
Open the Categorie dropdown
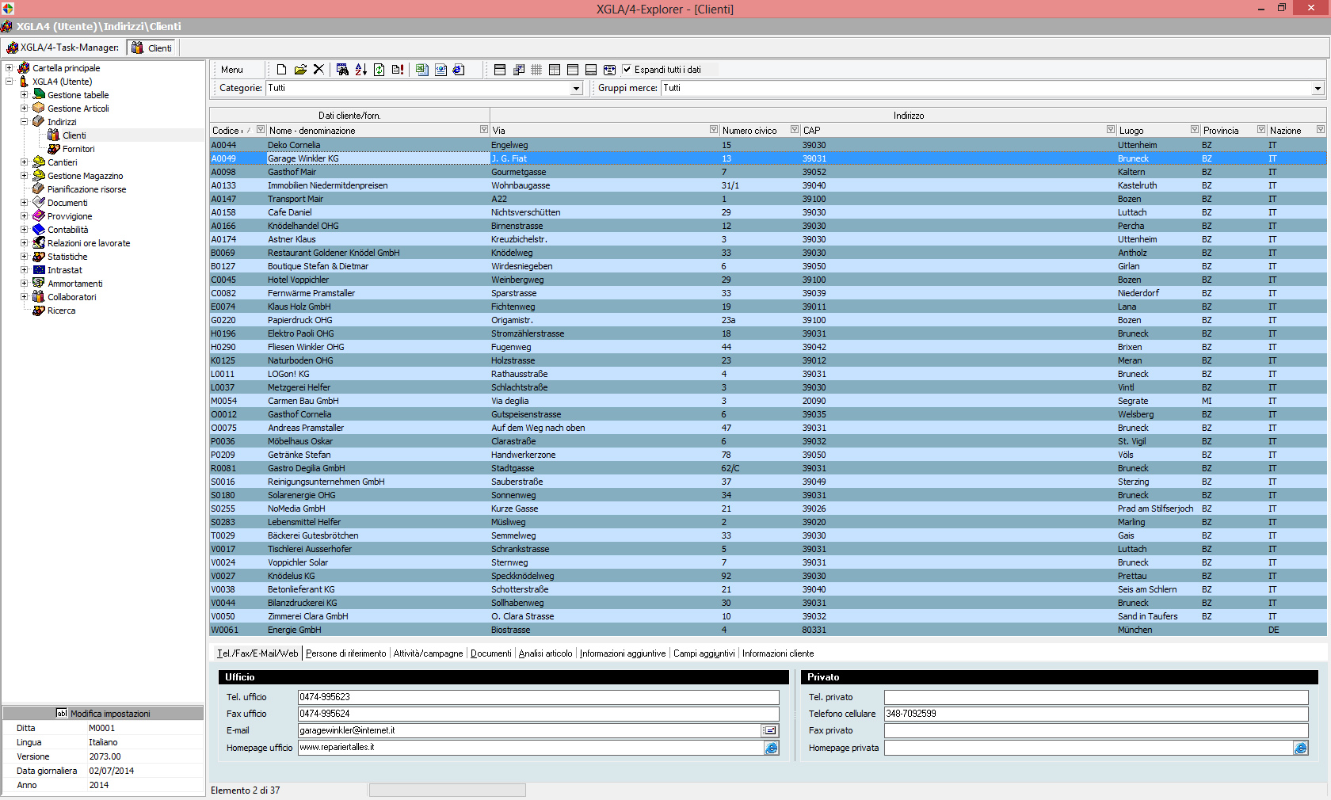(x=577, y=89)
